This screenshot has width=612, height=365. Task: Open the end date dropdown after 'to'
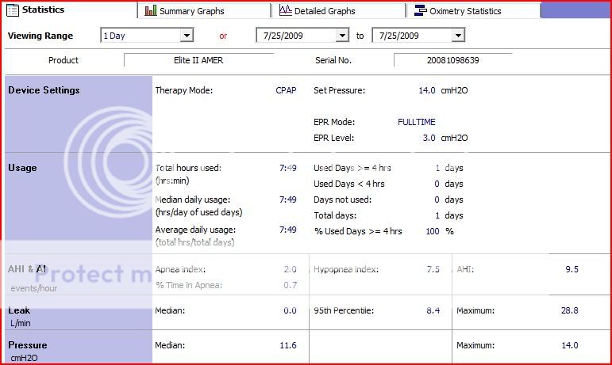click(x=458, y=36)
